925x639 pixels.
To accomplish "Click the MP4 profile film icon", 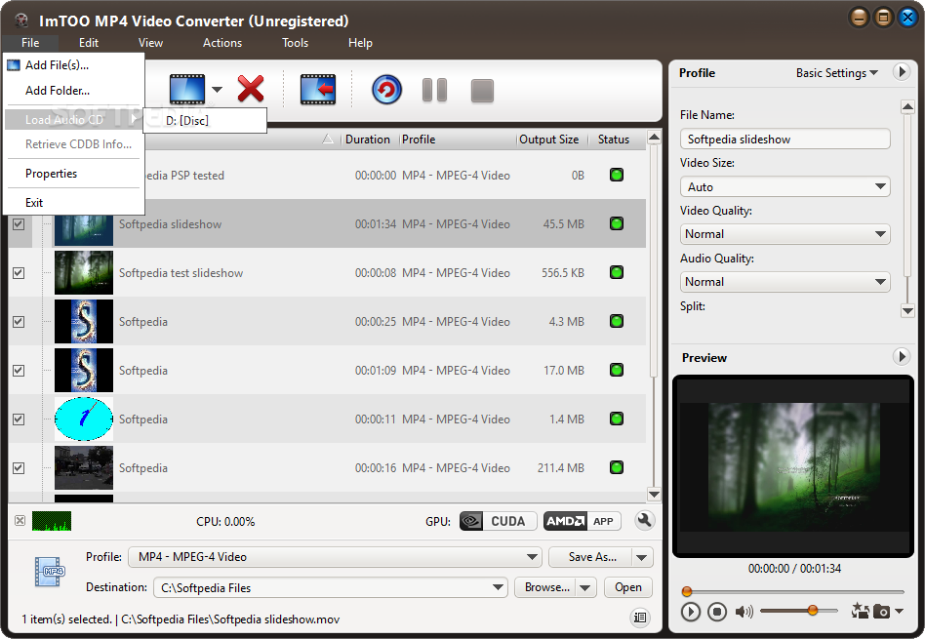I will point(50,571).
